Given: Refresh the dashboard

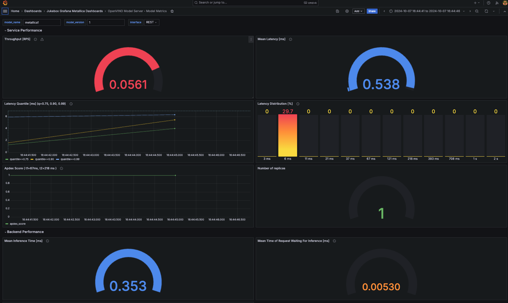Looking at the screenshot, I should [x=486, y=11].
